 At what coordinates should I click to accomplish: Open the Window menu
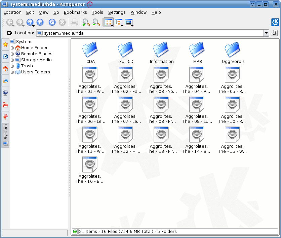pos(138,12)
